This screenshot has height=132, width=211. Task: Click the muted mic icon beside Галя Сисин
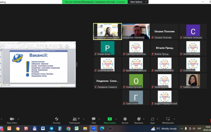click(124, 103)
